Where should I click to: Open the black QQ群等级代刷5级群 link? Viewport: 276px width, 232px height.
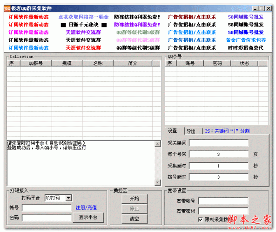tap(138, 48)
